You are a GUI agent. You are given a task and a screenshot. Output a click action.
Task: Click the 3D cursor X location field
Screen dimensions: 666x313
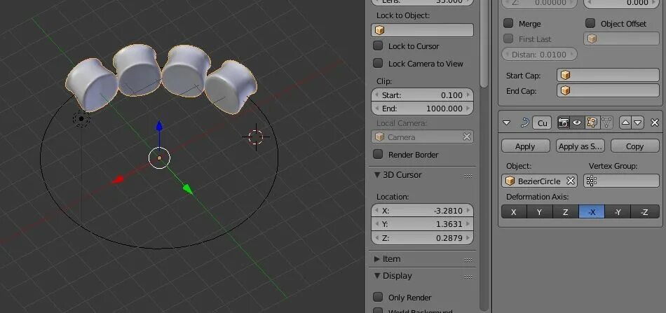(422, 210)
